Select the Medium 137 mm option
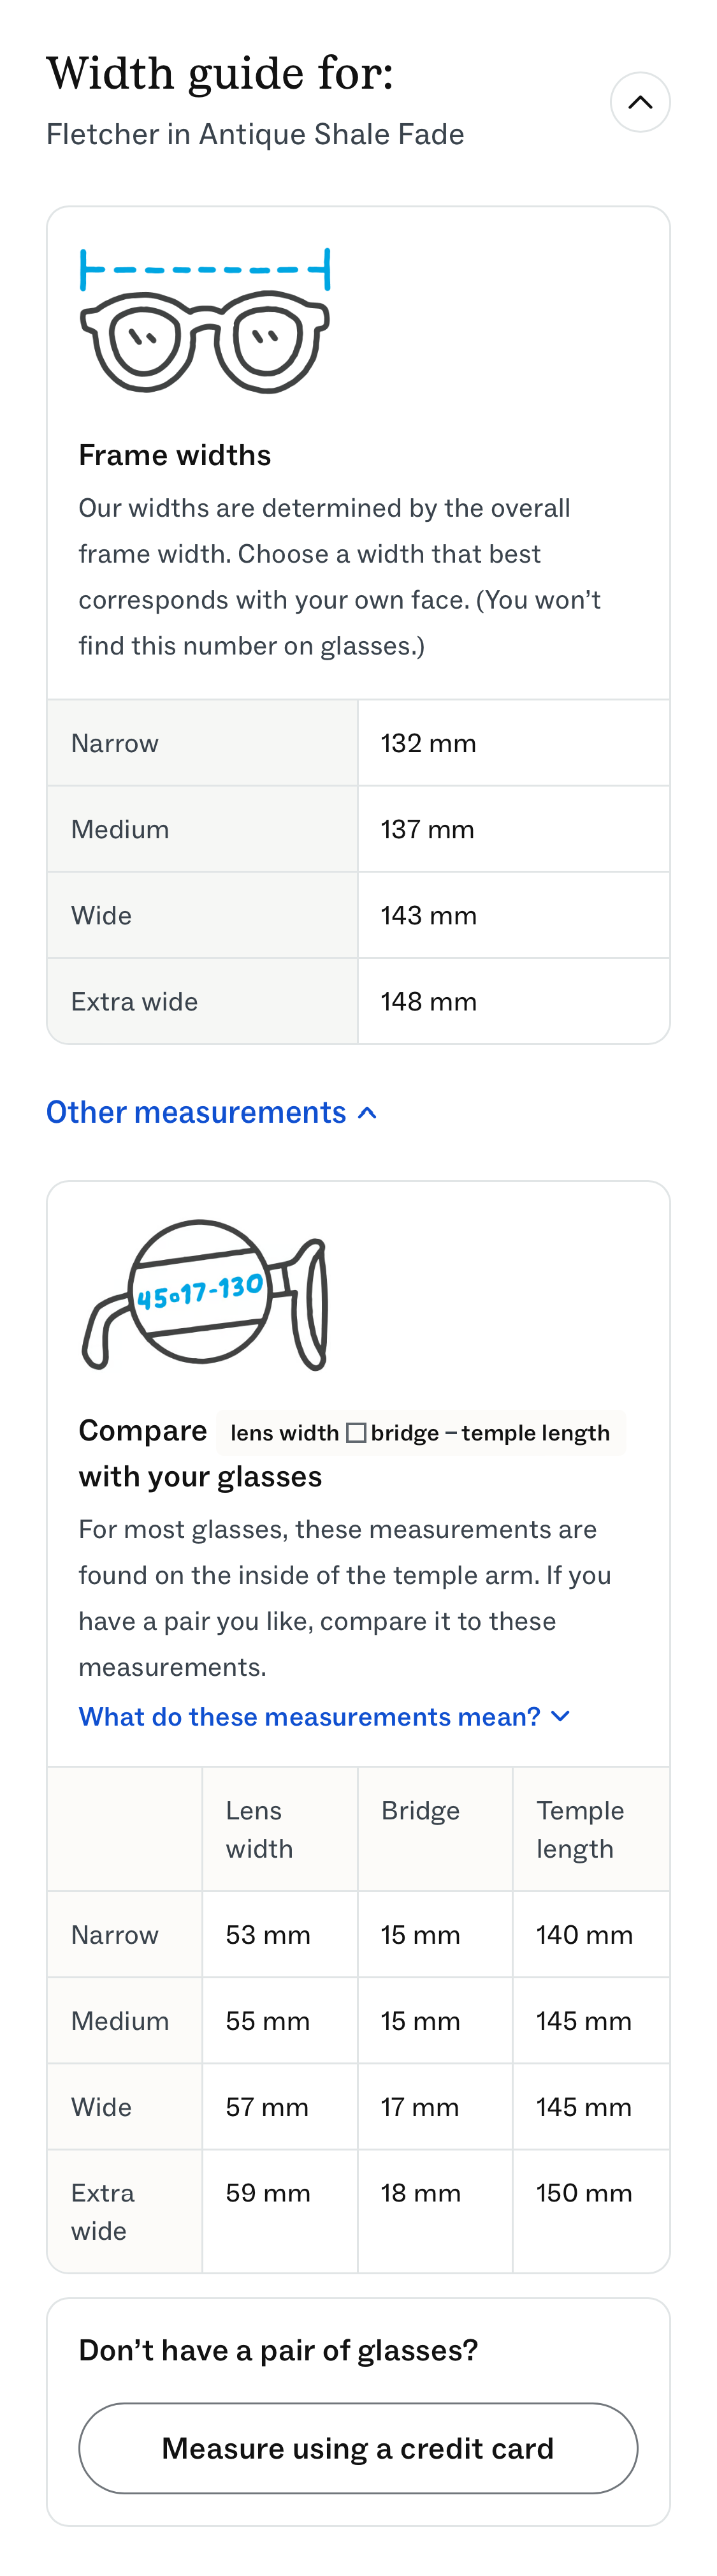 pos(358,829)
